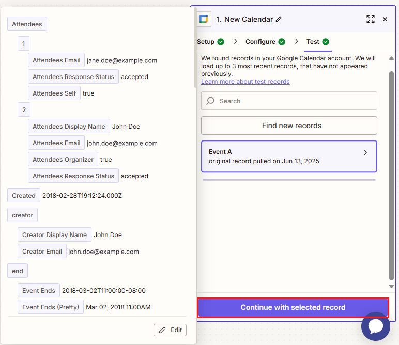Click the search magnifier icon
Image resolution: width=399 pixels, height=345 pixels.
[x=210, y=101]
